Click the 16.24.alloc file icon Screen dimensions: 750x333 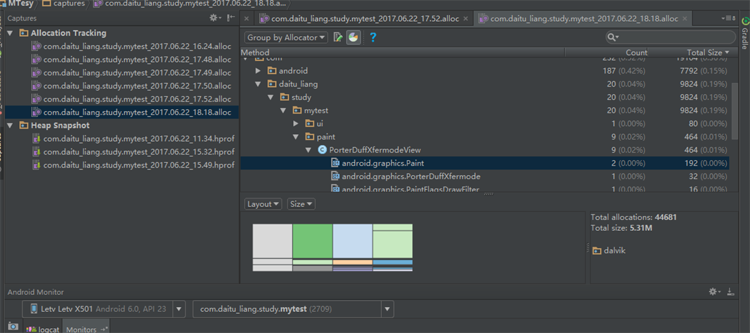tap(36, 46)
